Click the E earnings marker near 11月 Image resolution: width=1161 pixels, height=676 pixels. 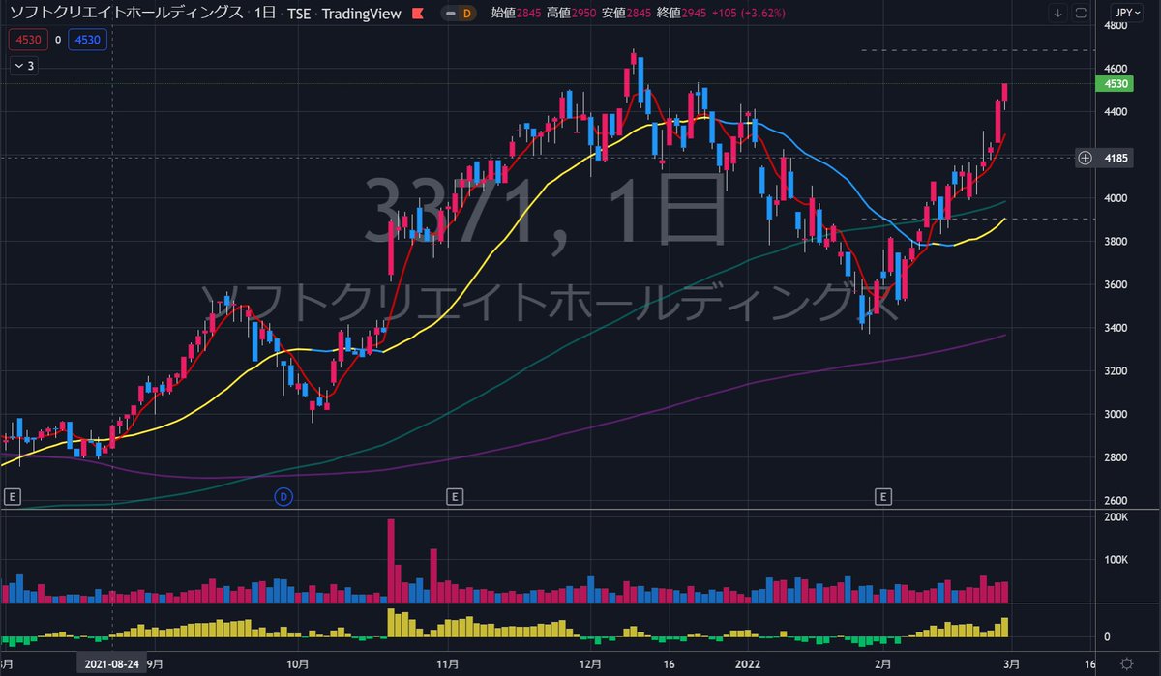[453, 496]
